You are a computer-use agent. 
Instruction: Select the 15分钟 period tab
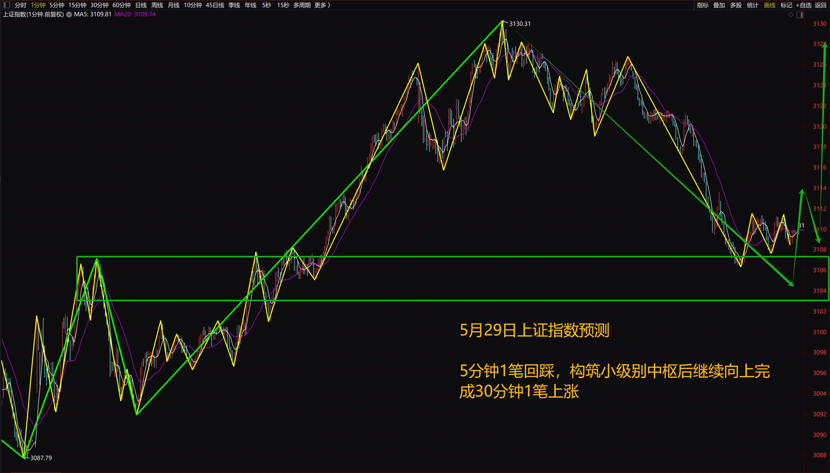coord(77,5)
